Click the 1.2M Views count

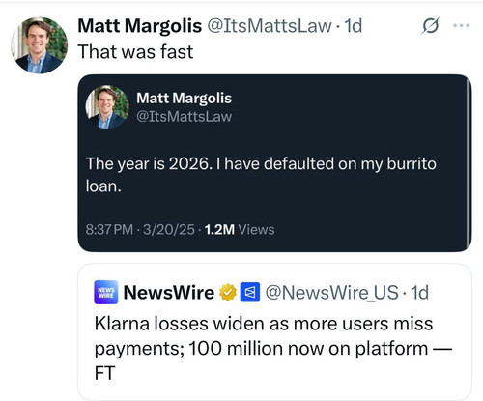[240, 230]
